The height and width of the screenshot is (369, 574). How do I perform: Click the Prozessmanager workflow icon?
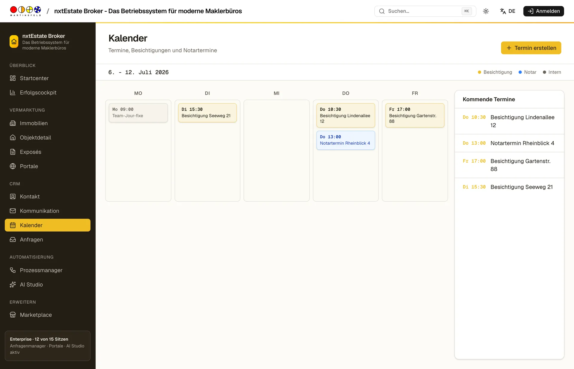click(x=13, y=270)
